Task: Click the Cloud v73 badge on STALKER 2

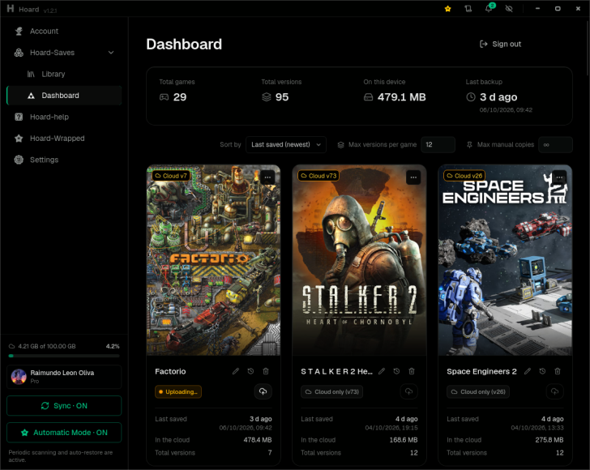Action: point(319,176)
